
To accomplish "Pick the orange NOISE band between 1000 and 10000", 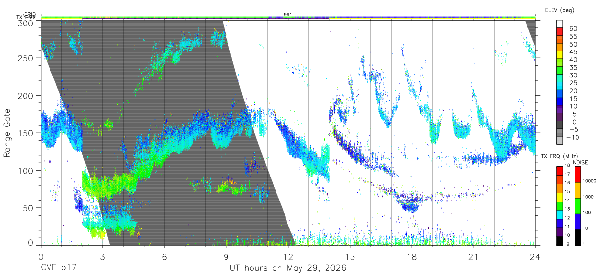I will pyautogui.click(x=577, y=190).
